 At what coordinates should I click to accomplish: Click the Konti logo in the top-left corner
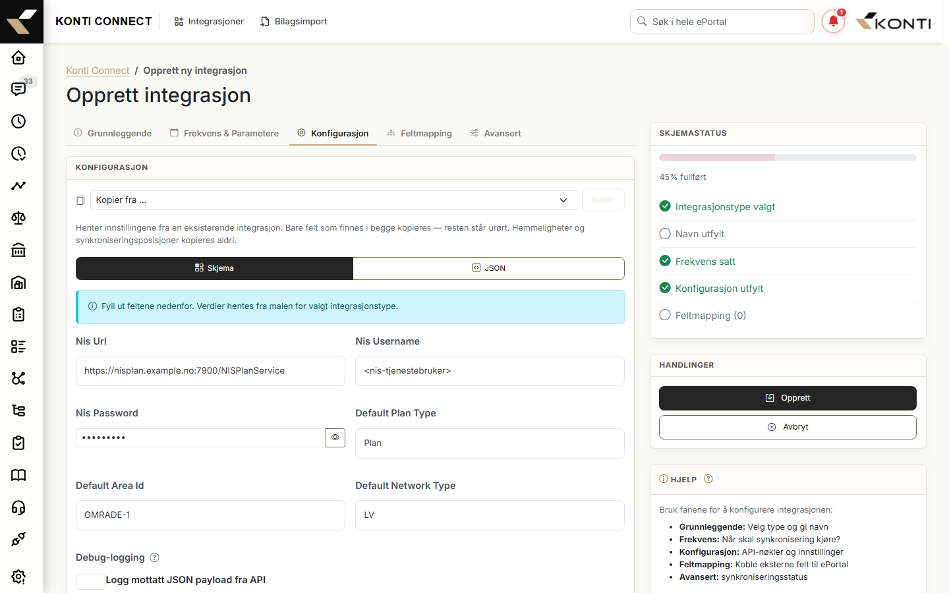pyautogui.click(x=22, y=22)
